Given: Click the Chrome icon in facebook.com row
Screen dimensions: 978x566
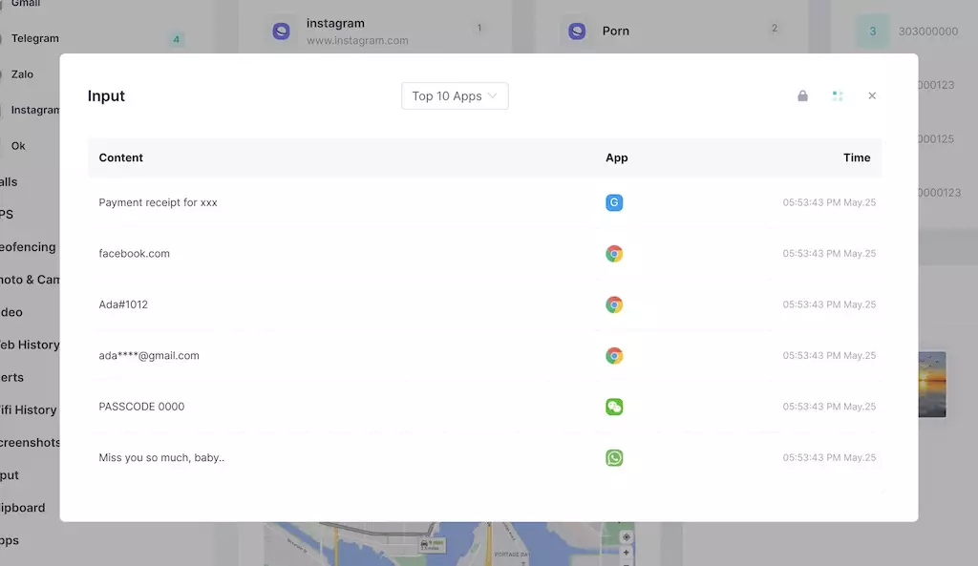Looking at the screenshot, I should point(614,254).
